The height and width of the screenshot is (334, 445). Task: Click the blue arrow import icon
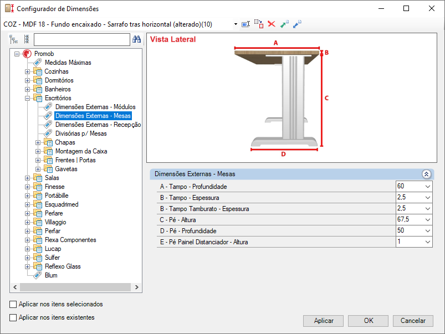click(297, 24)
